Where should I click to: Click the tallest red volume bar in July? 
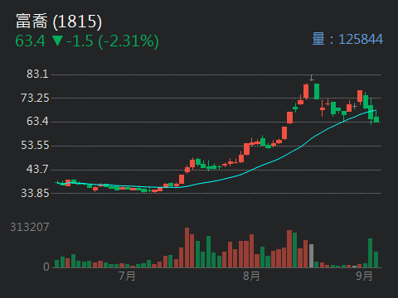coord(187,248)
